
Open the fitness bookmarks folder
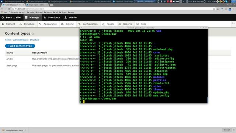click(x=63, y=12)
